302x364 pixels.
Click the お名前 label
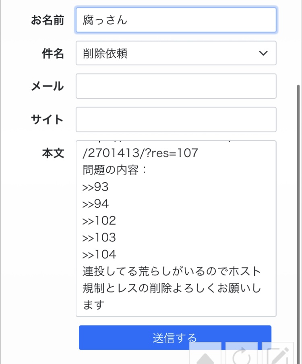click(48, 21)
